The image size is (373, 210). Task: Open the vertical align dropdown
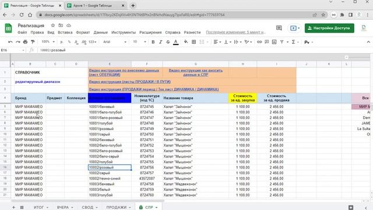click(228, 42)
